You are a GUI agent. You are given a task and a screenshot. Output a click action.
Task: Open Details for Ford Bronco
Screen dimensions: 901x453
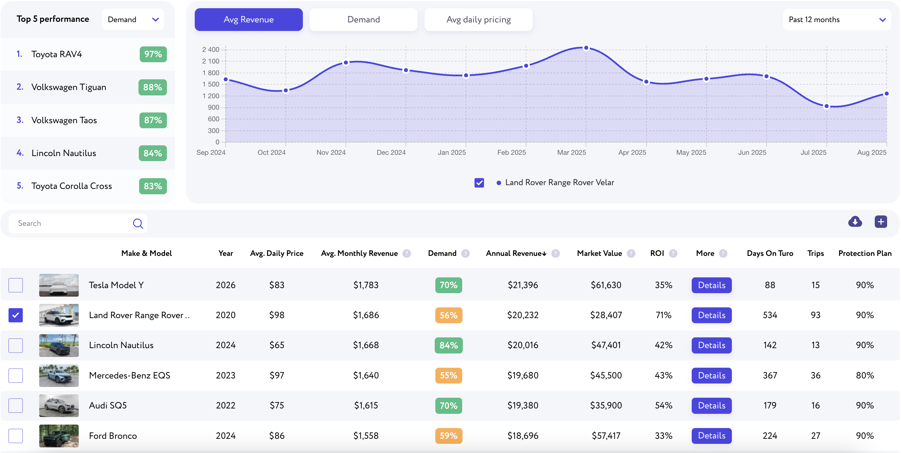711,436
